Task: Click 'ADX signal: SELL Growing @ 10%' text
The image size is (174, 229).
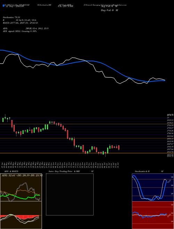Action: pyautogui.click(x=19, y=31)
